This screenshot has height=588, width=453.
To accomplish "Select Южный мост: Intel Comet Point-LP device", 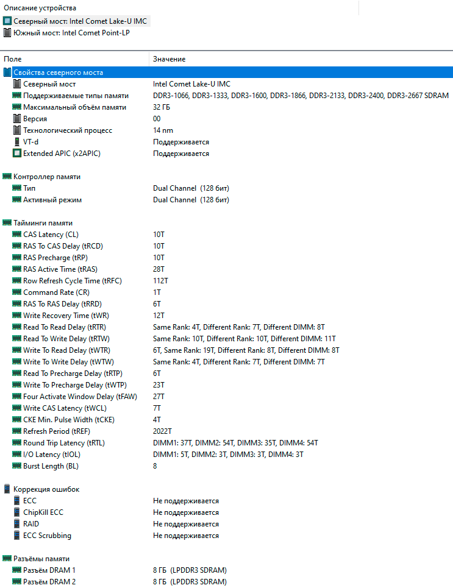I will 72,33.
